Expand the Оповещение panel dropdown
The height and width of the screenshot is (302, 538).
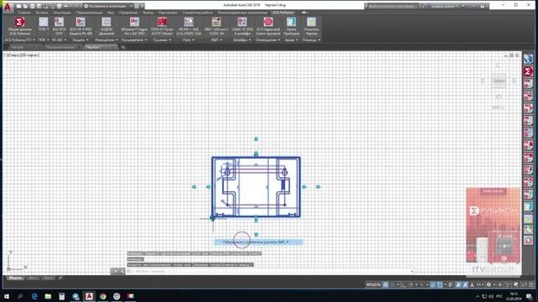(268, 40)
